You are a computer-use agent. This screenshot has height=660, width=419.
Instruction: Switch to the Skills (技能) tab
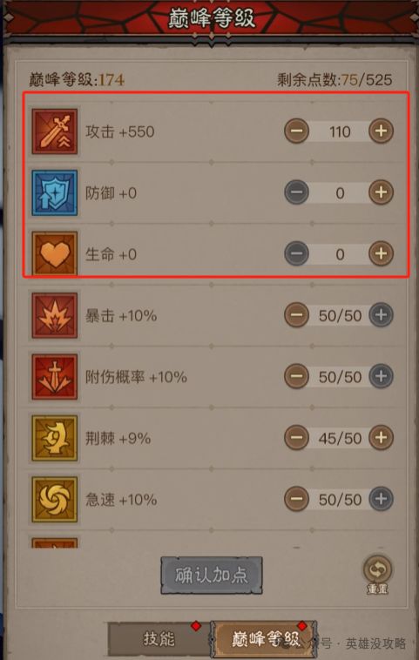click(x=159, y=639)
